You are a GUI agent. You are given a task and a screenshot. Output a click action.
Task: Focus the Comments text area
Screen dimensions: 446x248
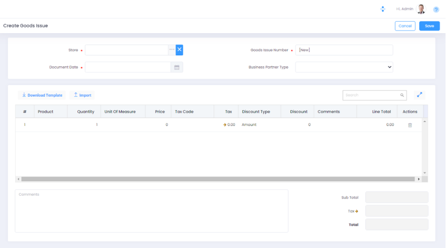pyautogui.click(x=151, y=211)
